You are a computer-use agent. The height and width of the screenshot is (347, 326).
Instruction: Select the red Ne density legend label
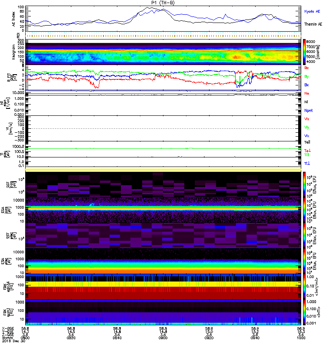(x=307, y=93)
